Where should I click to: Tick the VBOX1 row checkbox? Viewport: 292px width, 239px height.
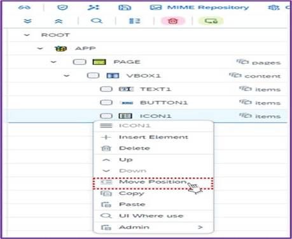tap(93, 75)
